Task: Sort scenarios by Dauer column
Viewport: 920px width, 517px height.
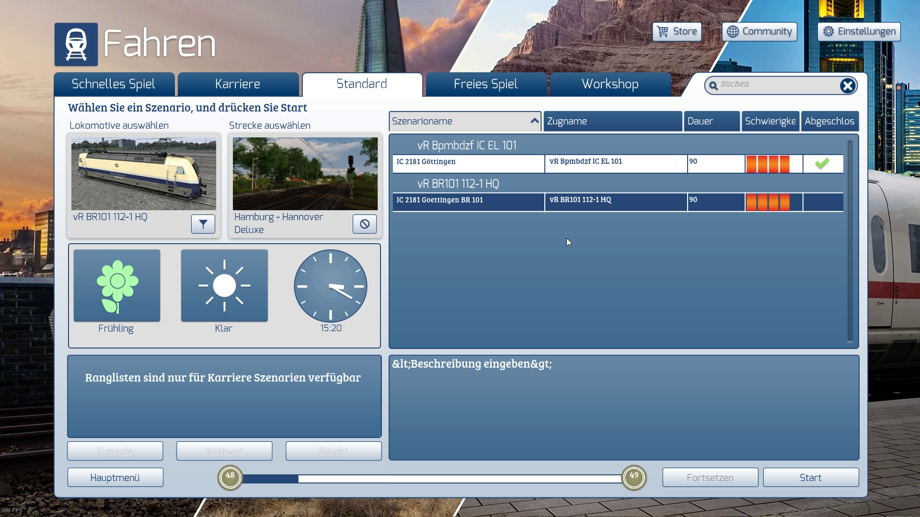Action: point(711,121)
